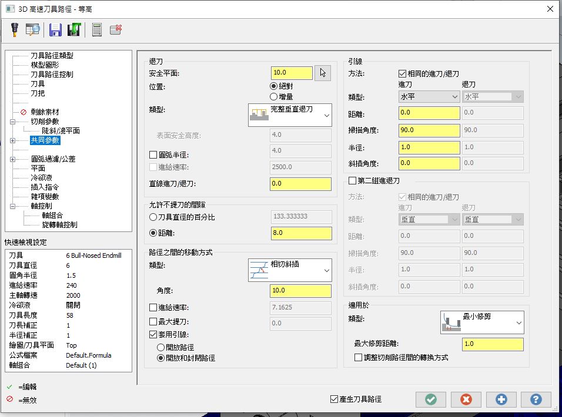The width and height of the screenshot is (562, 417).
Task: Confirm settings with the green checkmark button
Action: pyautogui.click(x=431, y=399)
